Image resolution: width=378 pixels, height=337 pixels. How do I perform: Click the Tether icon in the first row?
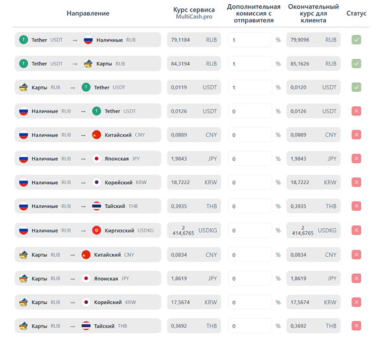click(24, 40)
